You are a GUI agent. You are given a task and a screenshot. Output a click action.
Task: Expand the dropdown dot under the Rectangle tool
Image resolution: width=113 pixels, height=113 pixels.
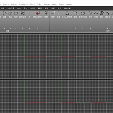pyautogui.click(x=16, y=28)
